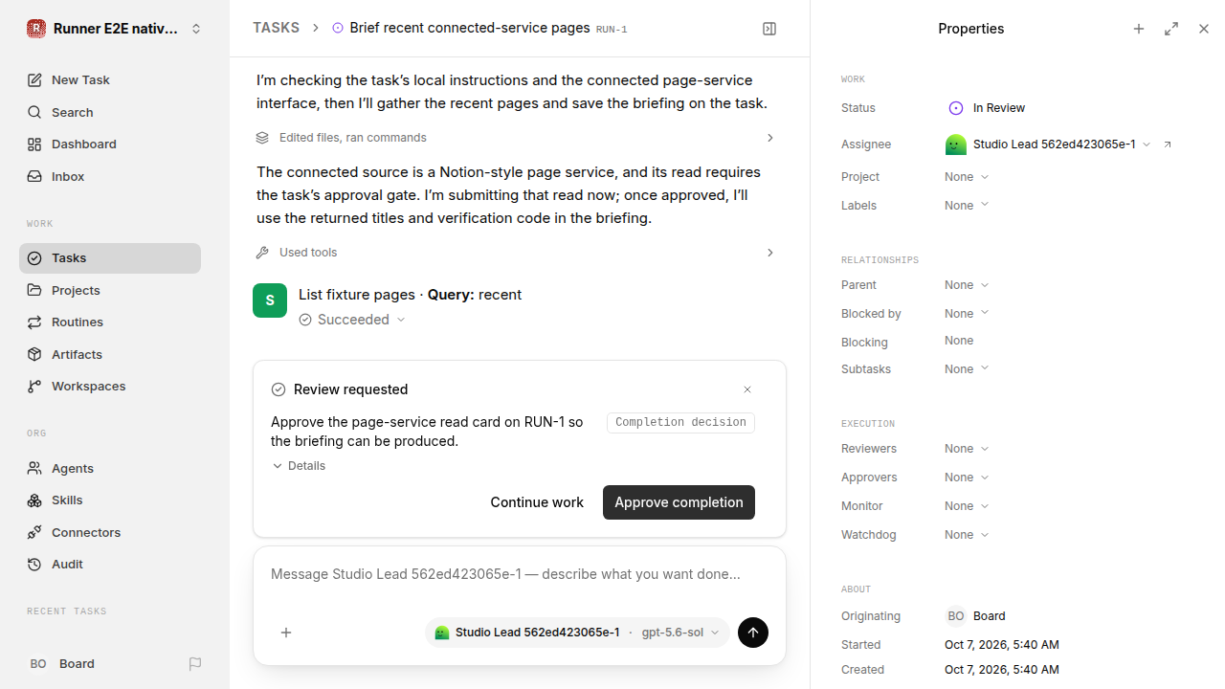Image resolution: width=1225 pixels, height=689 pixels.
Task: Click the wrench icon beside Used tools
Action: pos(262,253)
